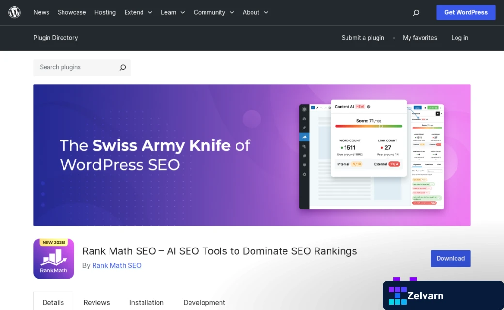The width and height of the screenshot is (504, 310).
Task: Click the Get WordPress button
Action: pos(466,13)
